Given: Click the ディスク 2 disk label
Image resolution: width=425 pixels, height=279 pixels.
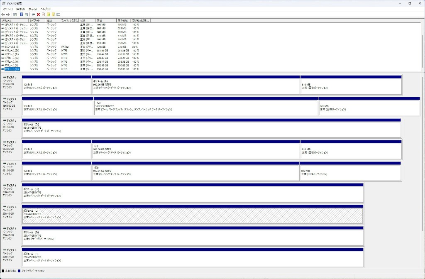Looking at the screenshot, I should (x=11, y=120).
